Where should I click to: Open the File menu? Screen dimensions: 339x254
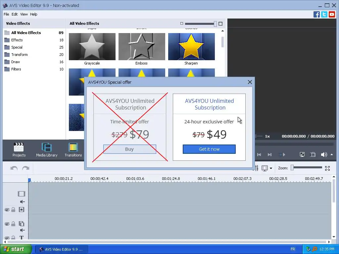(6, 14)
